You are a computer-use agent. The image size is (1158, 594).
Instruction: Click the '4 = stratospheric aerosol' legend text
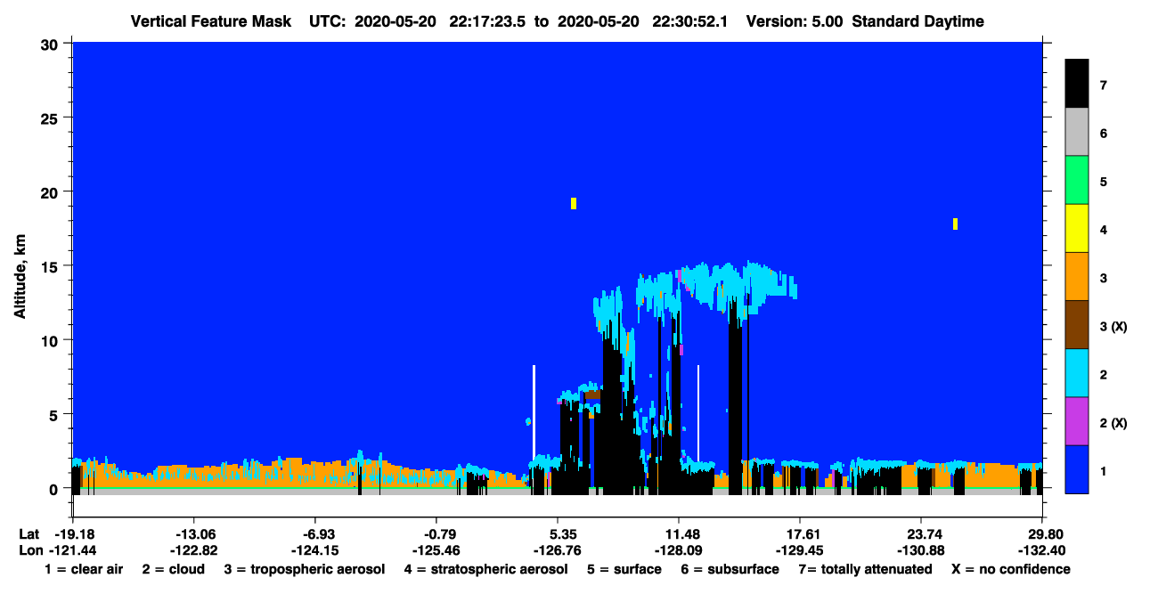coord(485,569)
